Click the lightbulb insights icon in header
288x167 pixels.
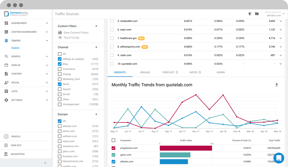click(250, 14)
